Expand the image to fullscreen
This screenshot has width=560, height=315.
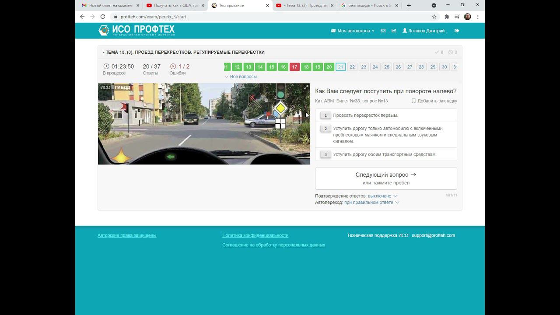306,87
